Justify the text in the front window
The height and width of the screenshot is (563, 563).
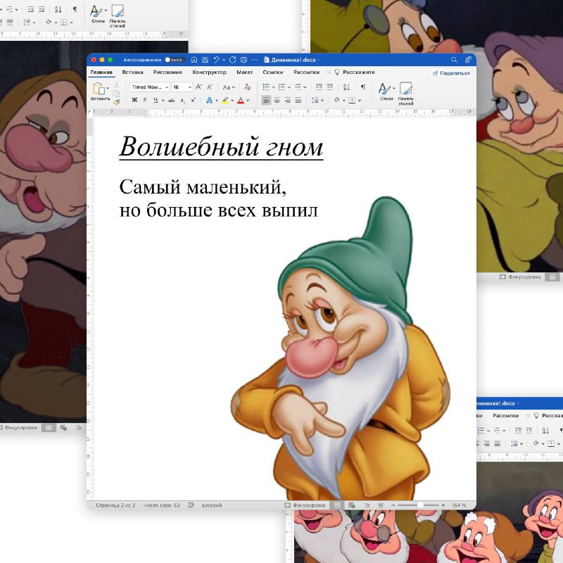(x=298, y=101)
